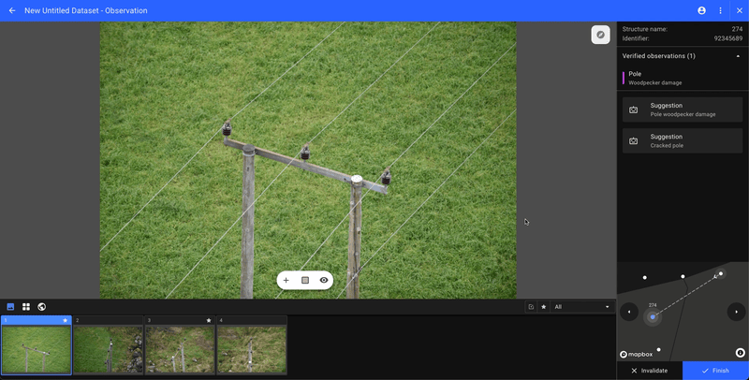Click camera icon on Cracked pole suggestion
749x380 pixels.
[x=634, y=140]
